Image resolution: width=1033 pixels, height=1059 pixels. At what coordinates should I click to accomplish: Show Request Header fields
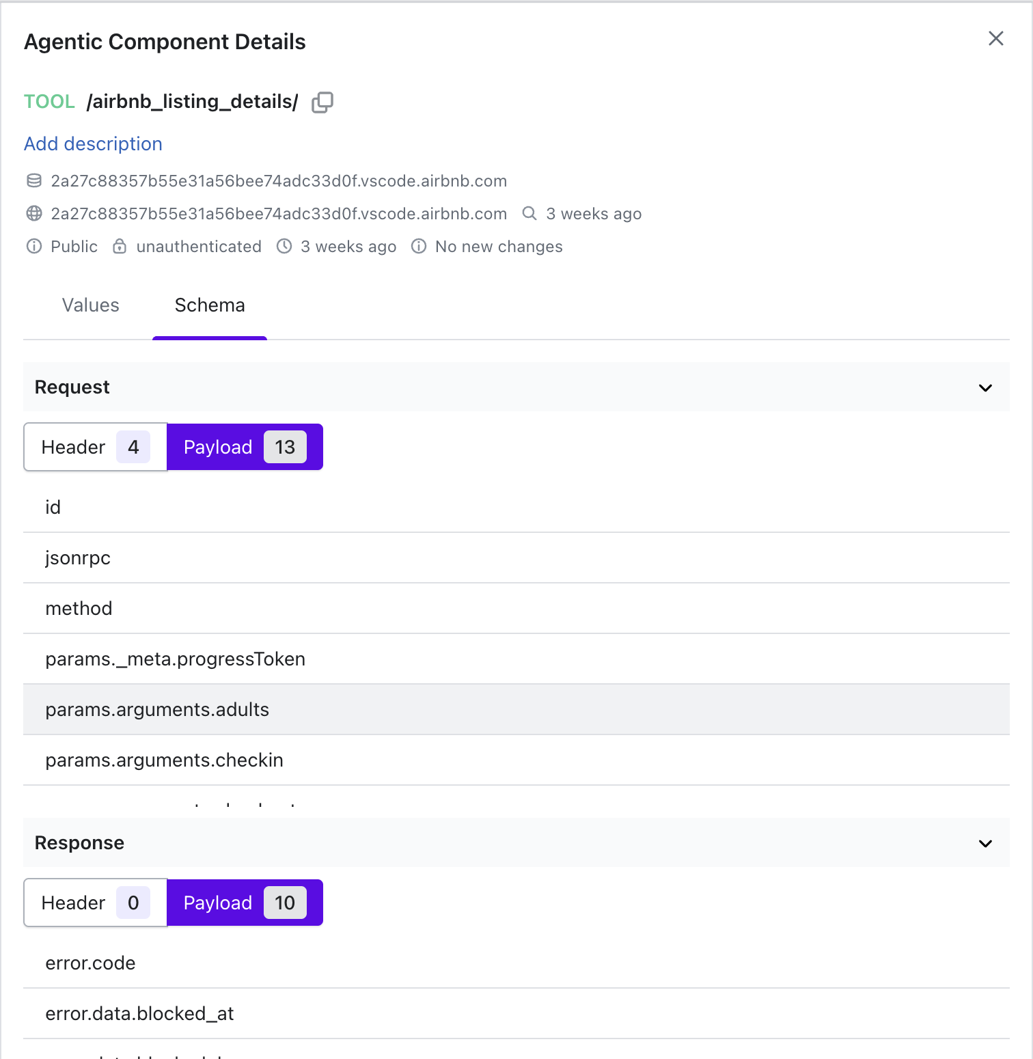96,448
